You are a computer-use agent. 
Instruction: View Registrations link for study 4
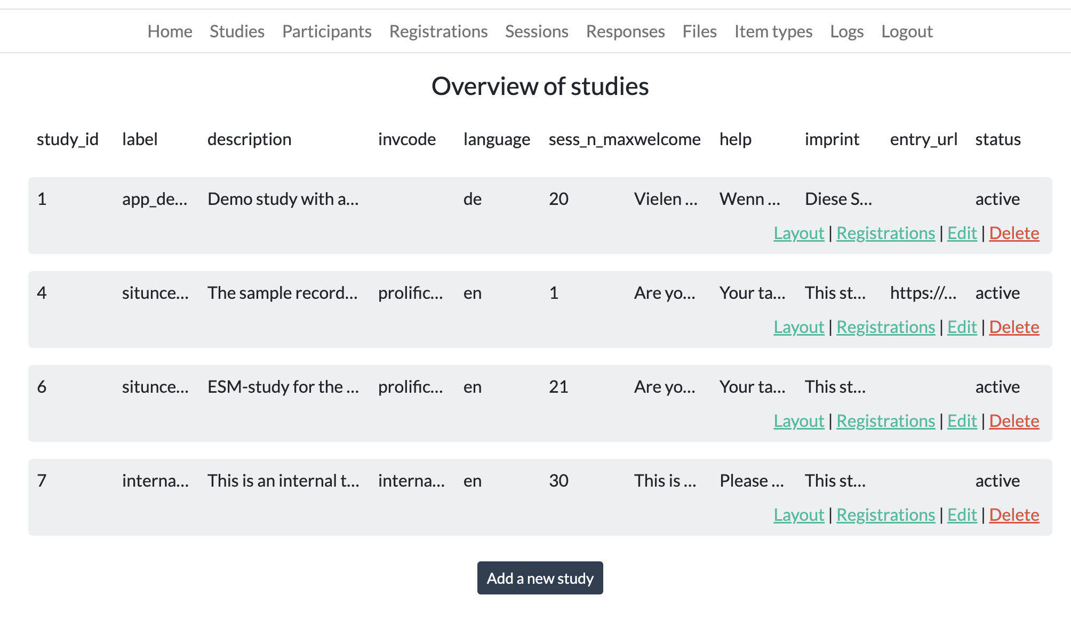pyautogui.click(x=885, y=327)
